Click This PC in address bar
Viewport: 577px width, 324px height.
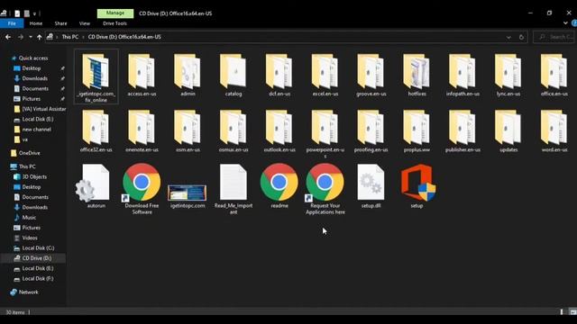click(x=70, y=37)
